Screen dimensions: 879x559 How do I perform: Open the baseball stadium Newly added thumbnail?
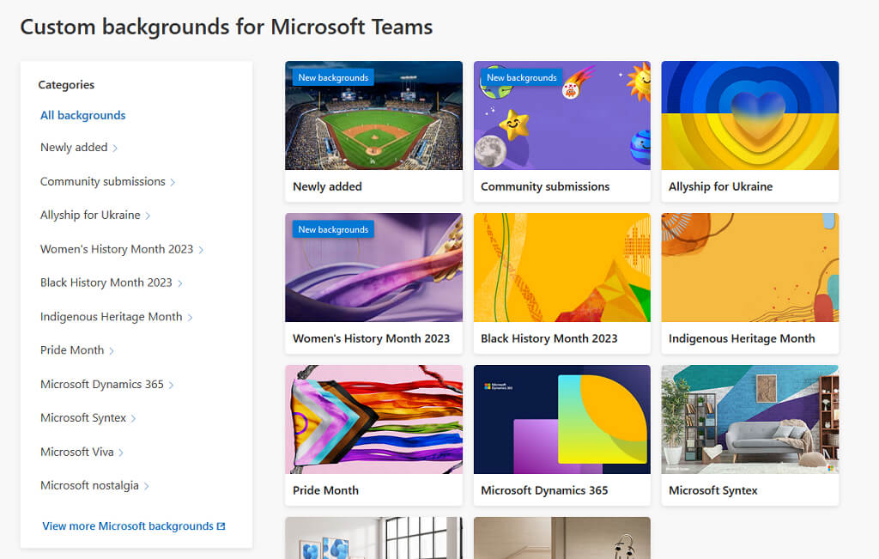coord(373,120)
